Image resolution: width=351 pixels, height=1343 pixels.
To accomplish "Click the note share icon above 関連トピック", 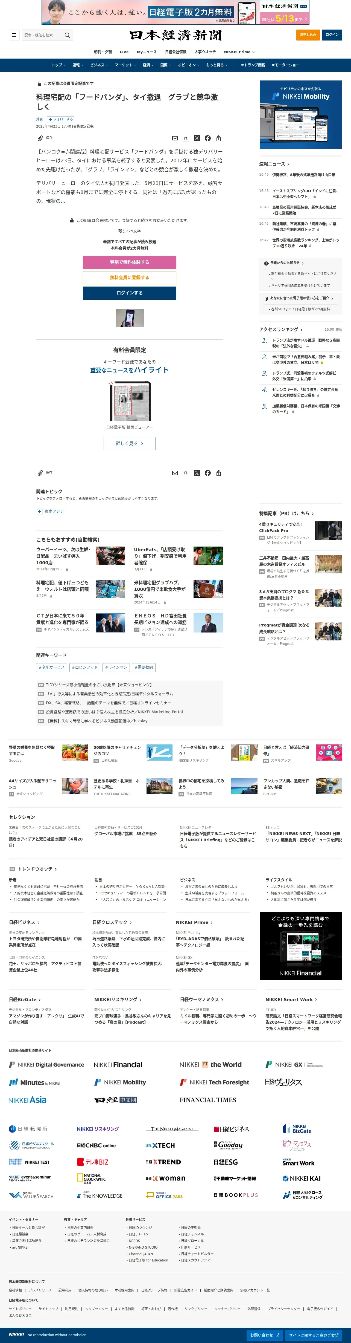I will click(186, 473).
